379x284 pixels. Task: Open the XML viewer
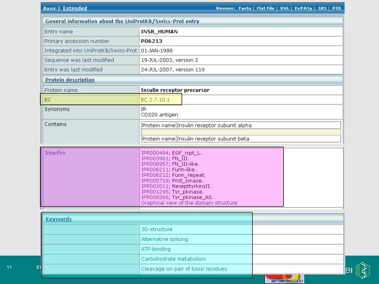click(x=284, y=8)
